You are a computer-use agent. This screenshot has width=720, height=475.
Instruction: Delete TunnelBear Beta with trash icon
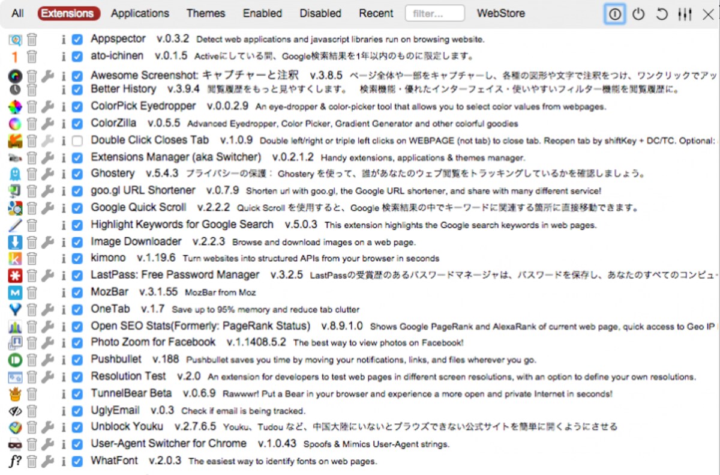(32, 395)
